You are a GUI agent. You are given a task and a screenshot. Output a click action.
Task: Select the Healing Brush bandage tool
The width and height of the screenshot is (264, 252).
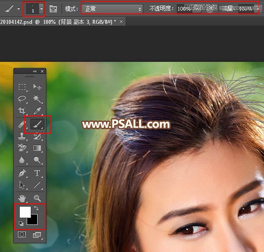(x=22, y=124)
